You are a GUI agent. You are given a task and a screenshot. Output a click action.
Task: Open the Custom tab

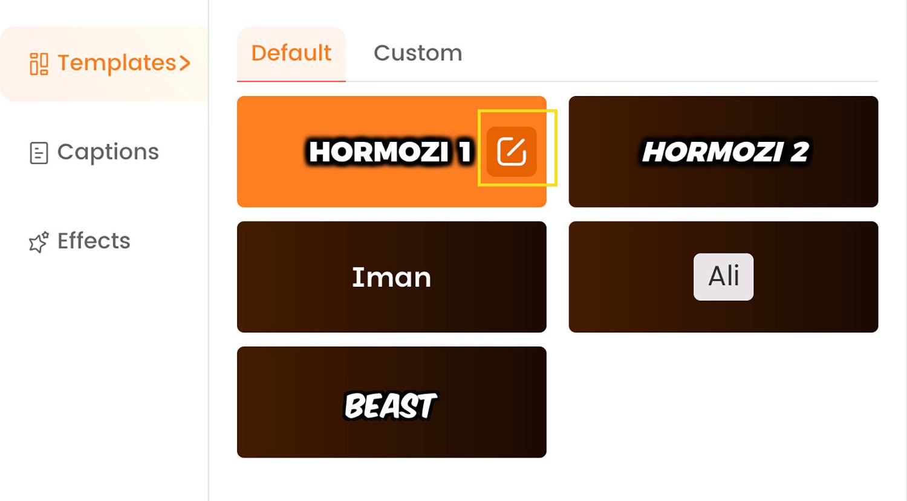pyautogui.click(x=418, y=54)
